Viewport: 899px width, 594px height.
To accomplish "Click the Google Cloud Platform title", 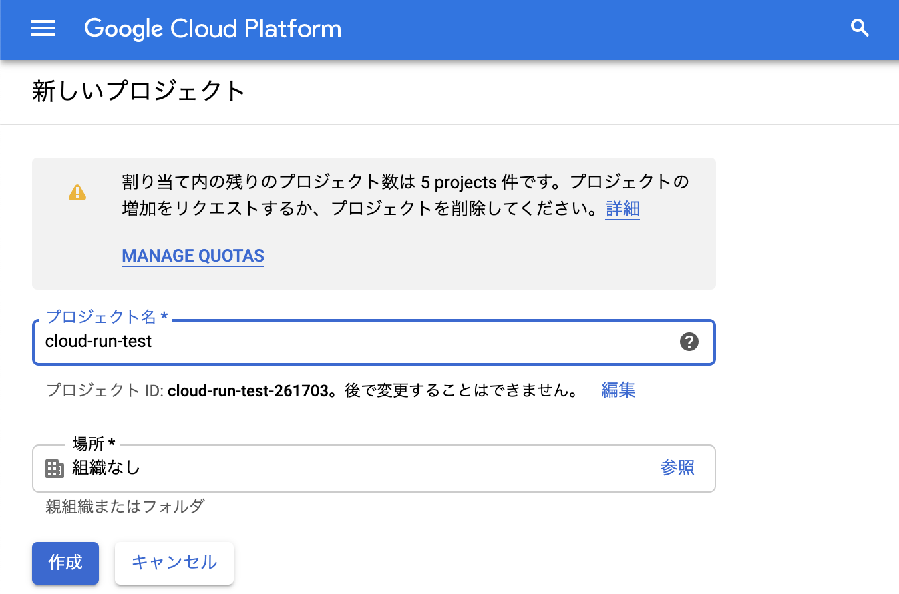I will tap(212, 29).
